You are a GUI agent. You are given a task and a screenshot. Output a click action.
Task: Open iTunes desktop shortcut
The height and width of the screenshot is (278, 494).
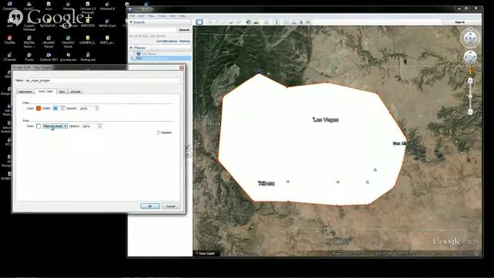coord(29,57)
